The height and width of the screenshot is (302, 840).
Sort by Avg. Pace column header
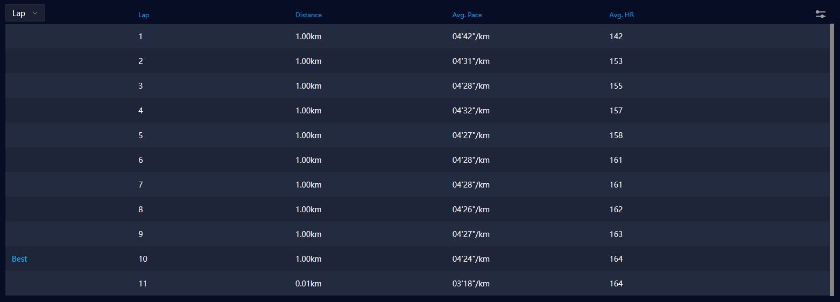pos(467,15)
